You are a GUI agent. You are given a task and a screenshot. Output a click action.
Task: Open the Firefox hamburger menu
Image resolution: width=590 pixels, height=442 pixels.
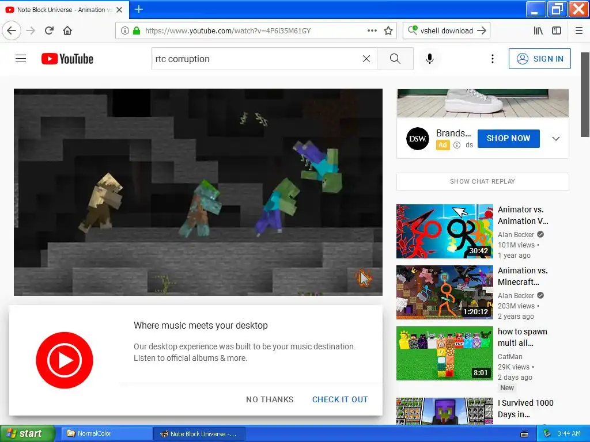pyautogui.click(x=579, y=31)
